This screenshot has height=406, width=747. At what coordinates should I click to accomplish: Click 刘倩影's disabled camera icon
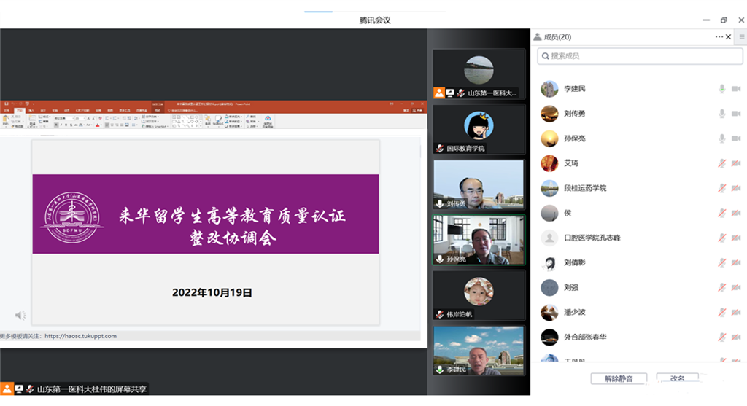point(736,262)
